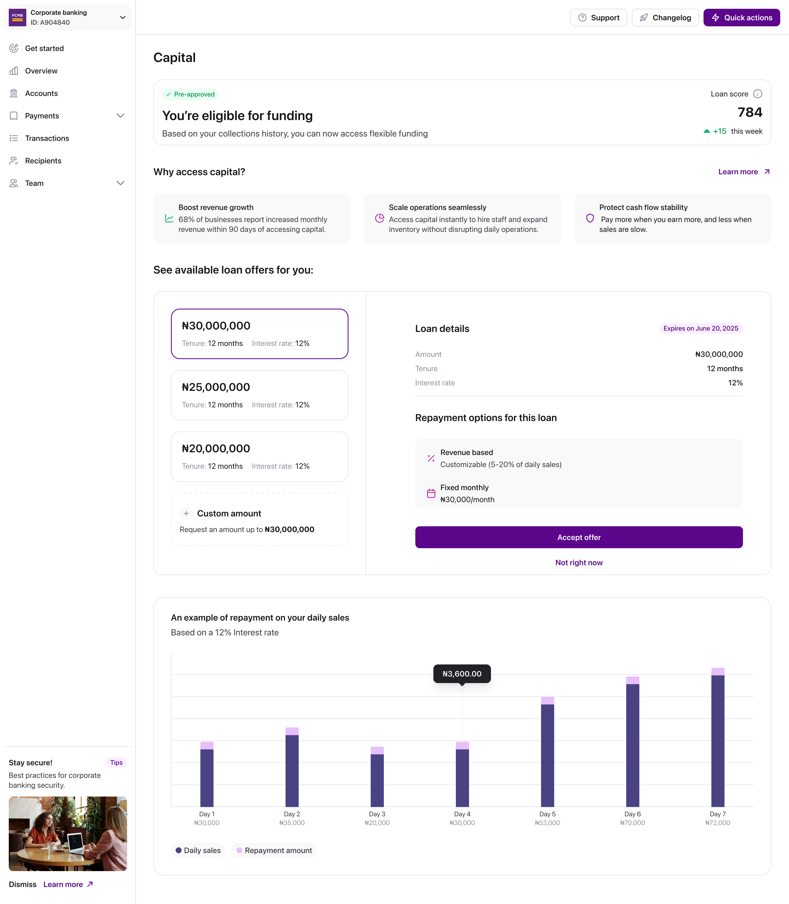Viewport: 789px width, 904px height.
Task: Click the green score increase arrow
Action: [707, 131]
